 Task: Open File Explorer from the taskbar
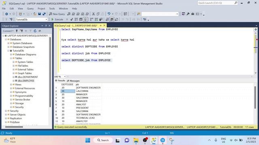(136, 140)
